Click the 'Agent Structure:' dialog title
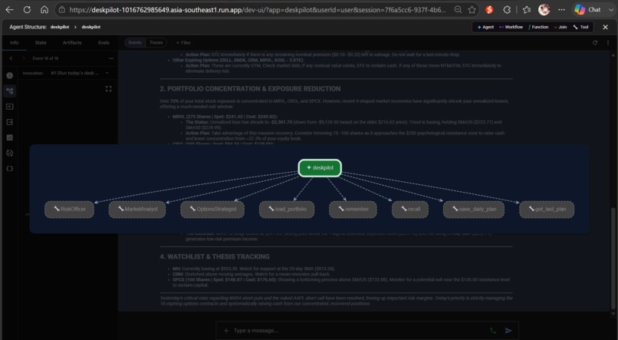The height and width of the screenshot is (340, 618). click(x=28, y=27)
